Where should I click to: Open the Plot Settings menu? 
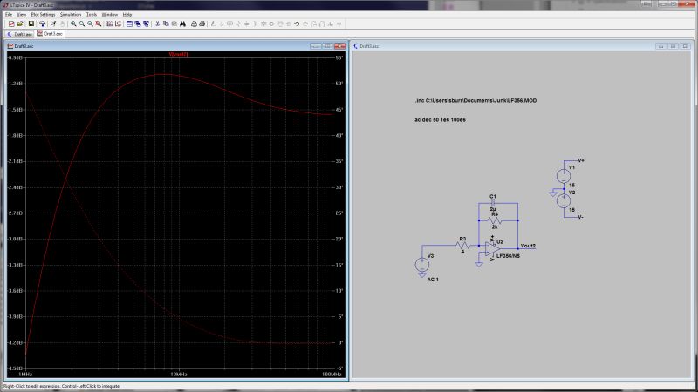point(43,14)
